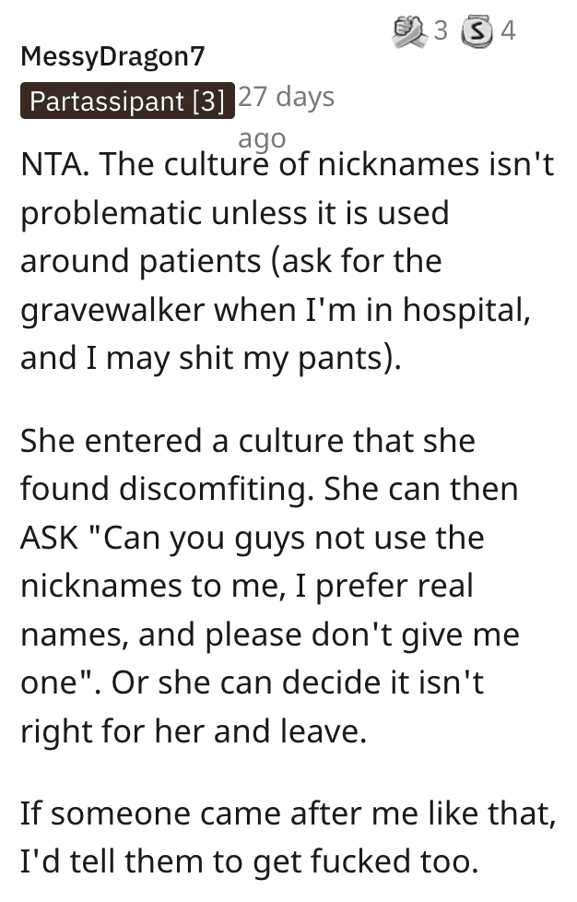Click the line 'nicknames to me, I prefer real'

tap(247, 587)
